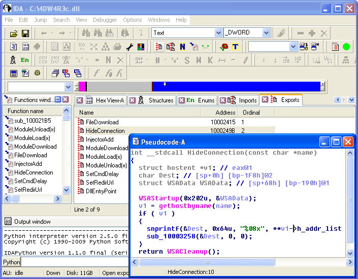Open the Debugger menu
Screen dimensions: 358x279
(x=104, y=20)
